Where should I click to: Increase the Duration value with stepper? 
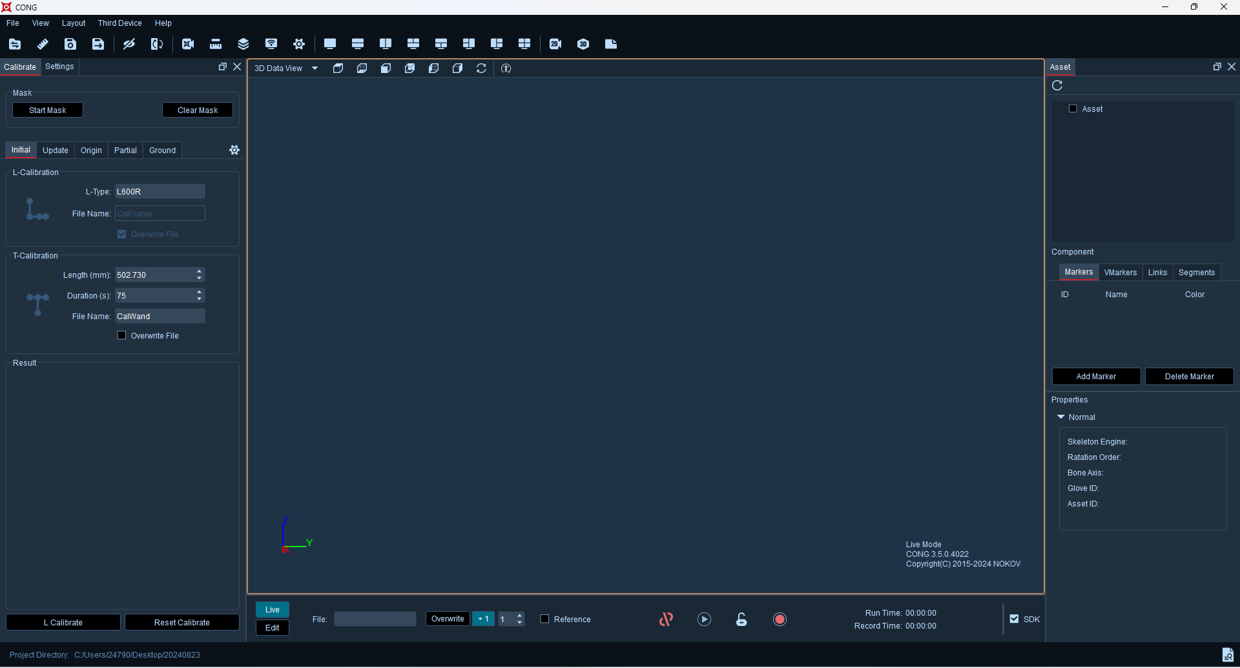pyautogui.click(x=200, y=292)
